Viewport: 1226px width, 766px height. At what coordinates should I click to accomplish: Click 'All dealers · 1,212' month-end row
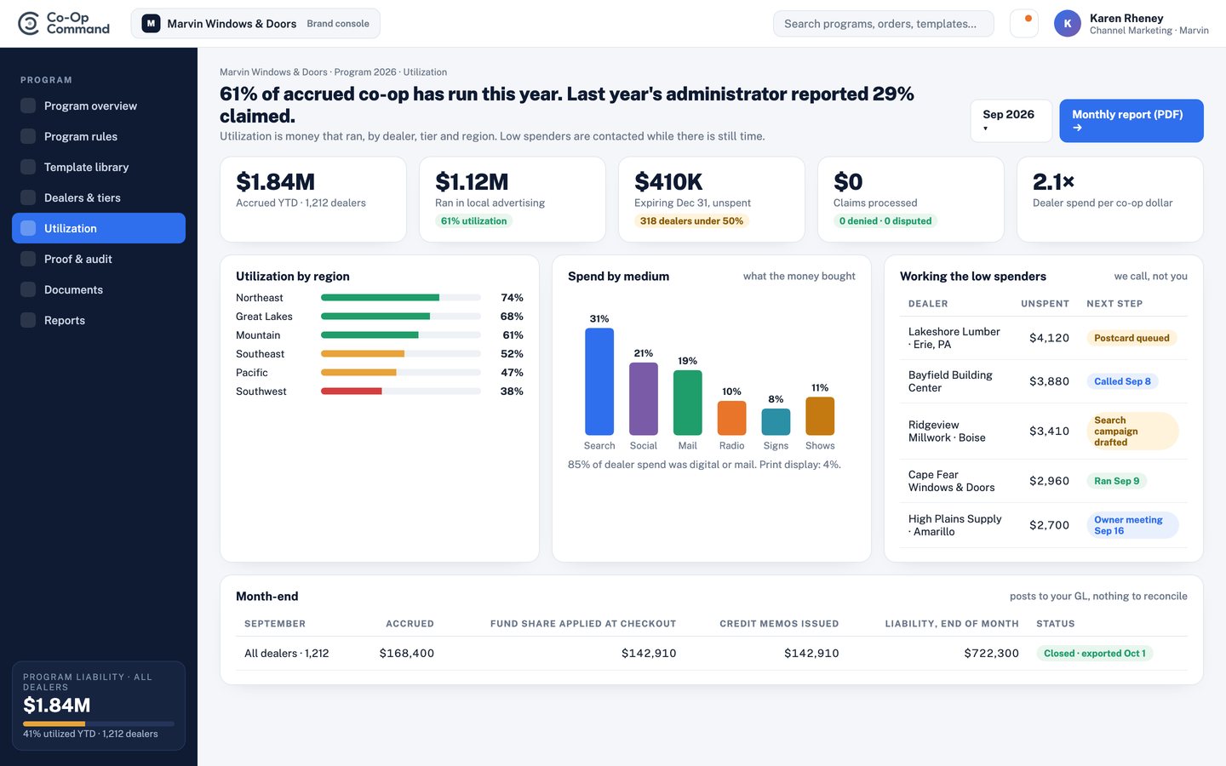pyautogui.click(x=712, y=654)
